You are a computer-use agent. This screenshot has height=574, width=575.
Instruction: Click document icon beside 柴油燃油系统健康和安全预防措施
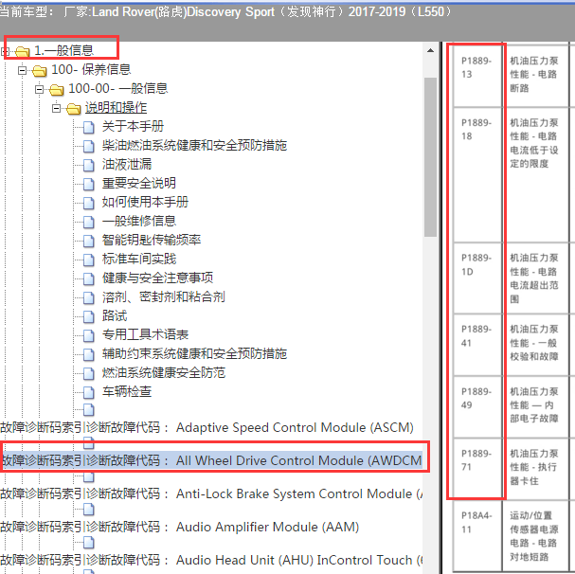click(89, 147)
